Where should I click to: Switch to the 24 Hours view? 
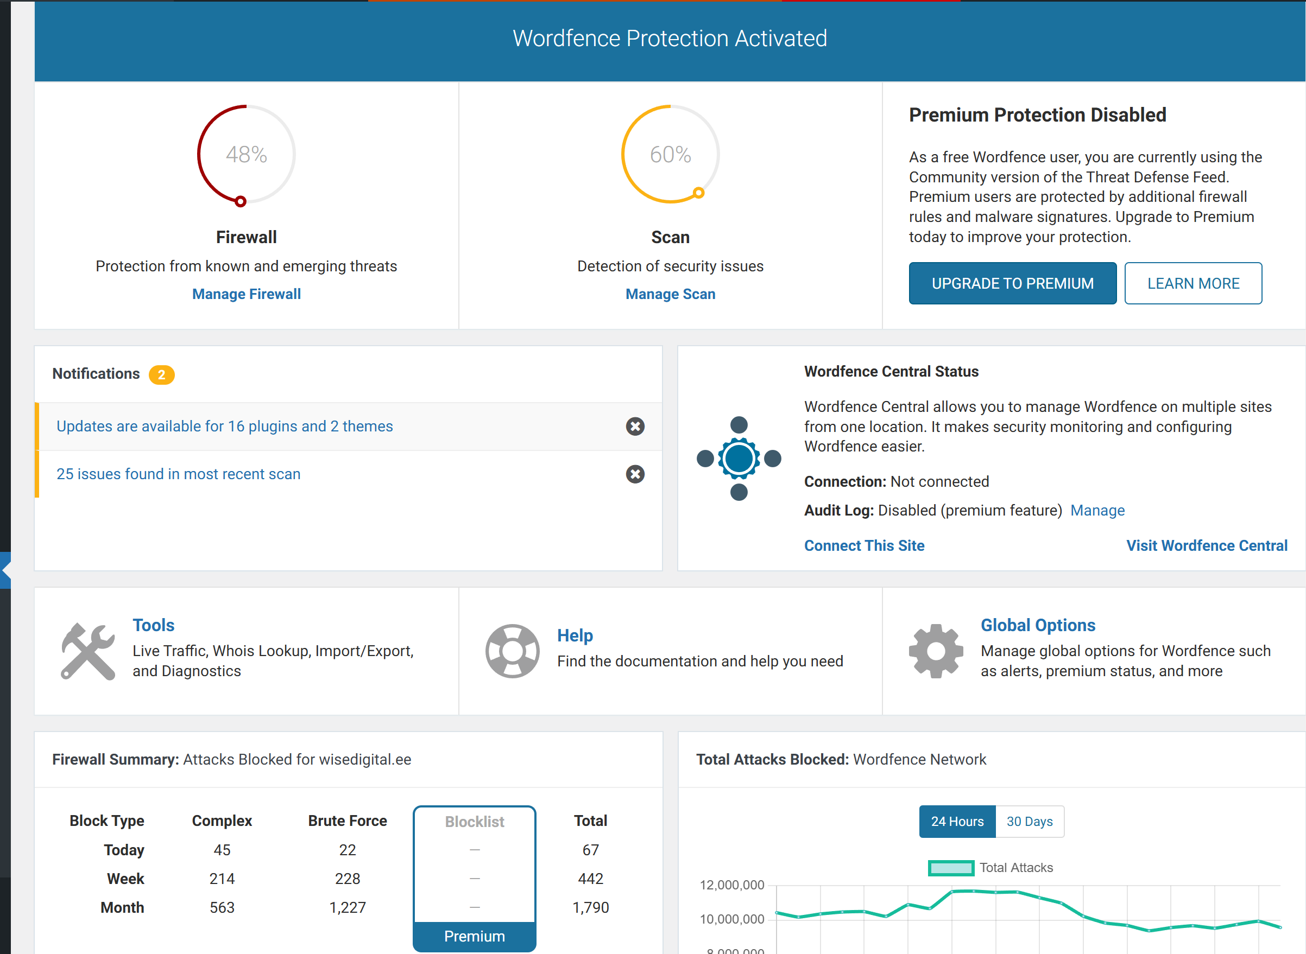pyautogui.click(x=956, y=821)
